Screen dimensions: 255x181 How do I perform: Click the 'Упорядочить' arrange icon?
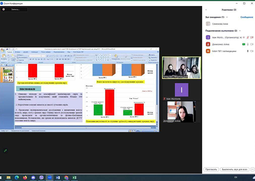pyautogui.click(x=116, y=57)
